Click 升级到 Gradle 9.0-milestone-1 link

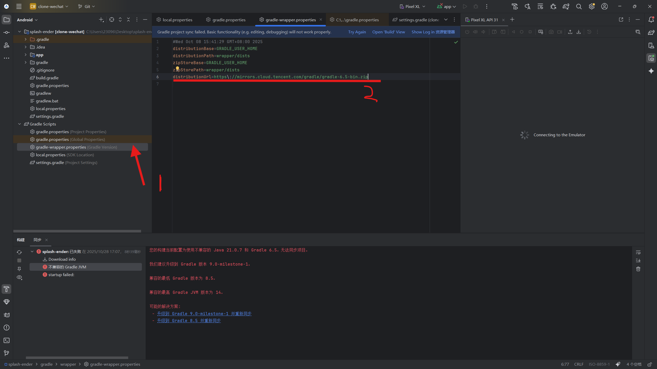(x=204, y=314)
